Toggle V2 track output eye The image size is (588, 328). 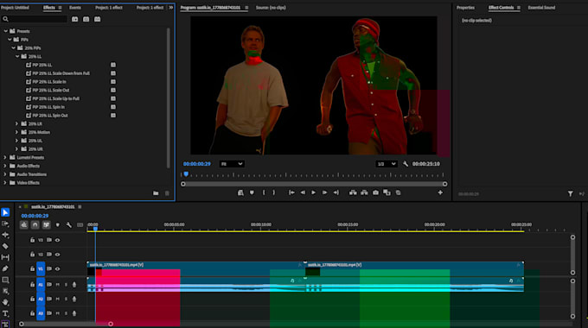(57, 255)
